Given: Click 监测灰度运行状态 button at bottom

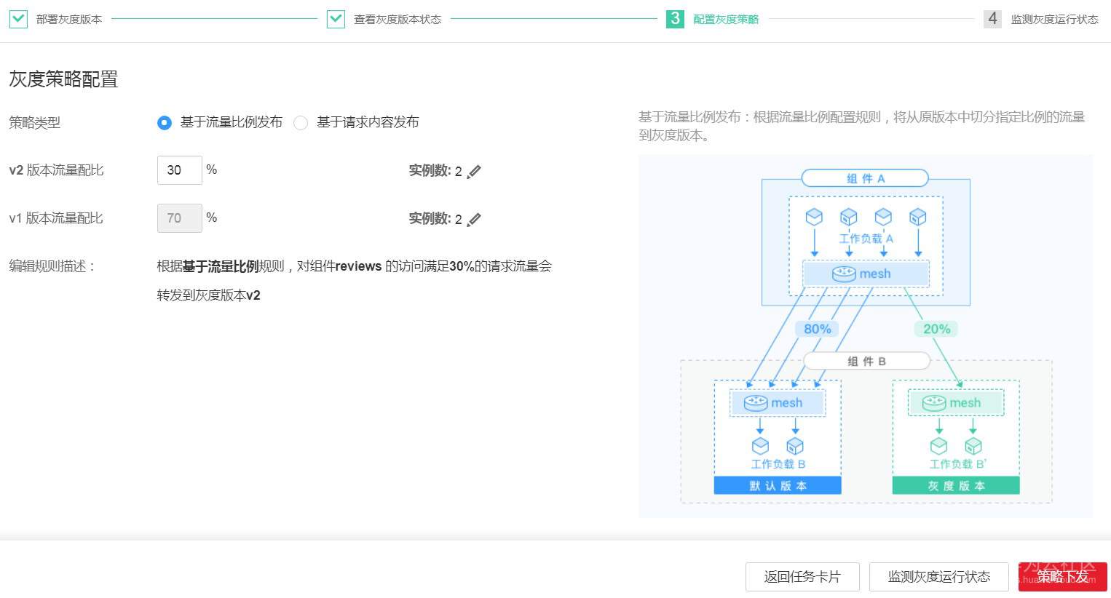Looking at the screenshot, I should pos(939,577).
